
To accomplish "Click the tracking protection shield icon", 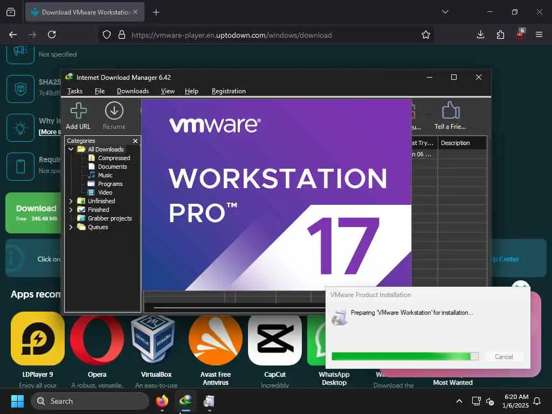I will click(x=107, y=34).
